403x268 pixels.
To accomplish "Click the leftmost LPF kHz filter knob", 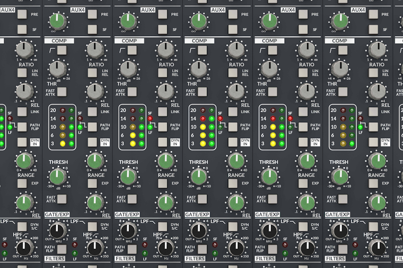I will pos(57,231).
